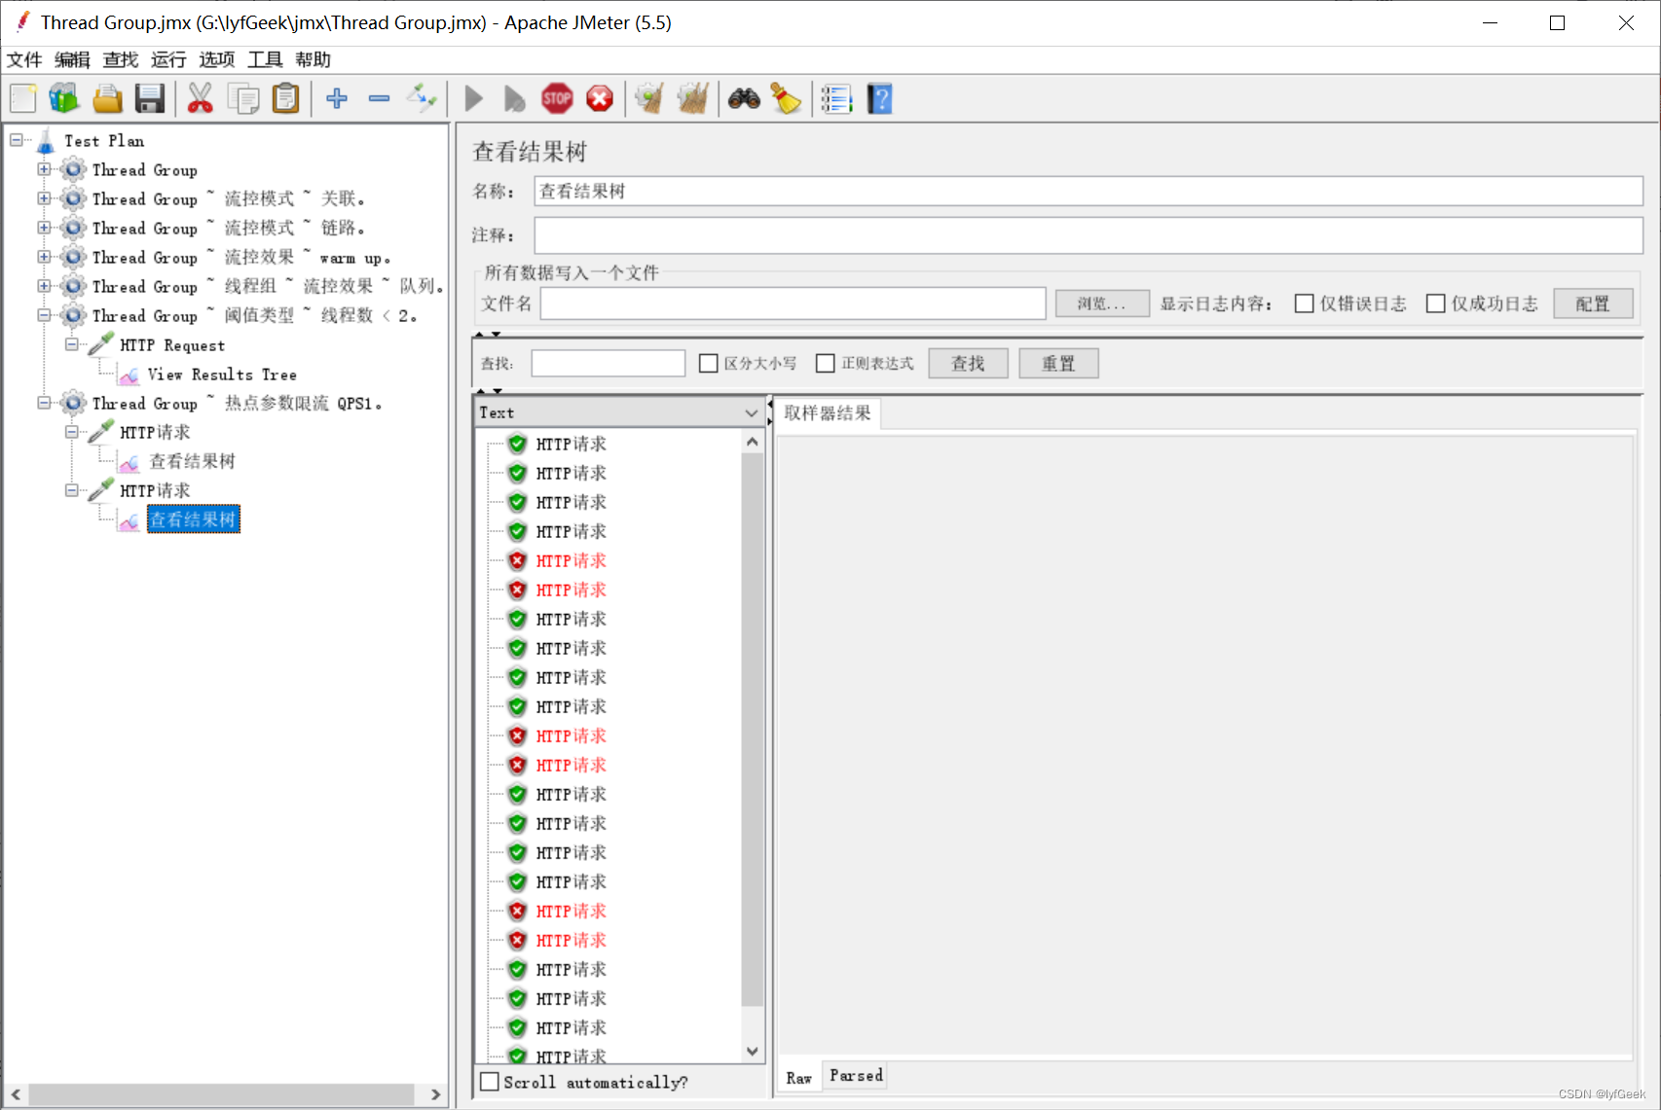
Task: Expand Thread Group 流控模式 关联 node
Action: [x=44, y=198]
